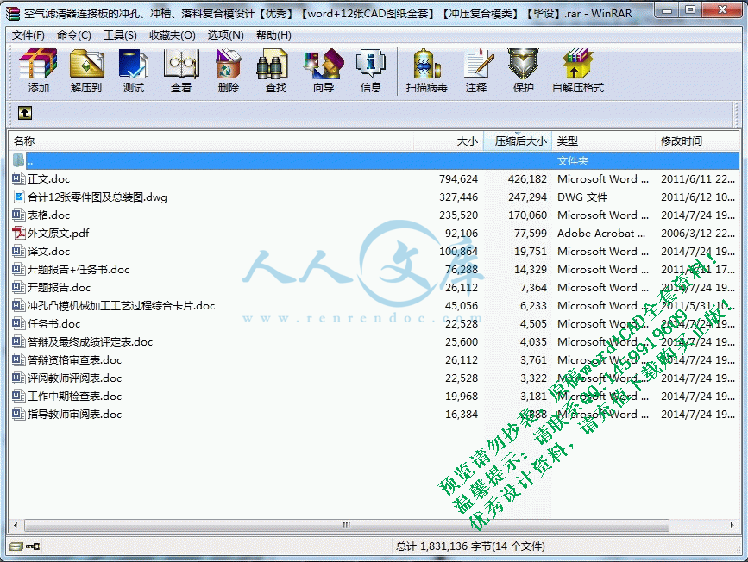Screen dimensions: 748x562
Task: Click the horizontal scrollbar left arrow
Action: coord(16,525)
